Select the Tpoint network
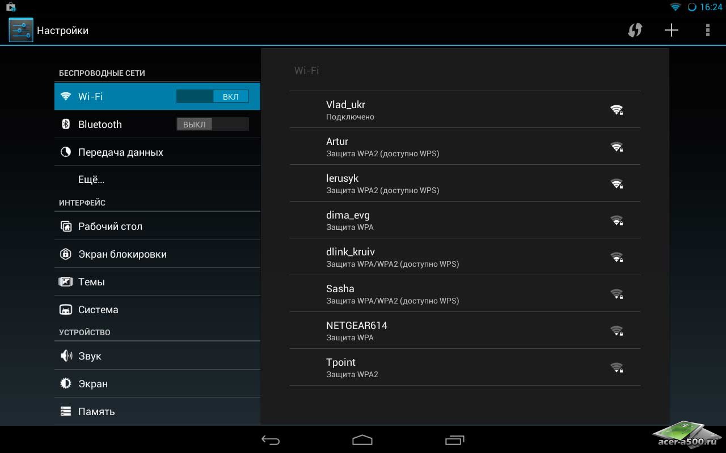The height and width of the screenshot is (453, 726). point(465,367)
